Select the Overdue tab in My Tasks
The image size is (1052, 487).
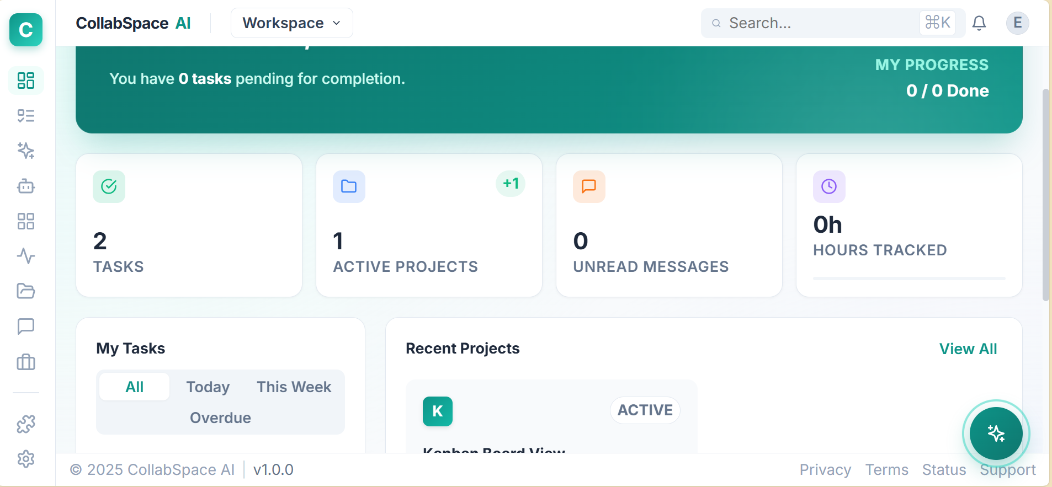point(220,418)
